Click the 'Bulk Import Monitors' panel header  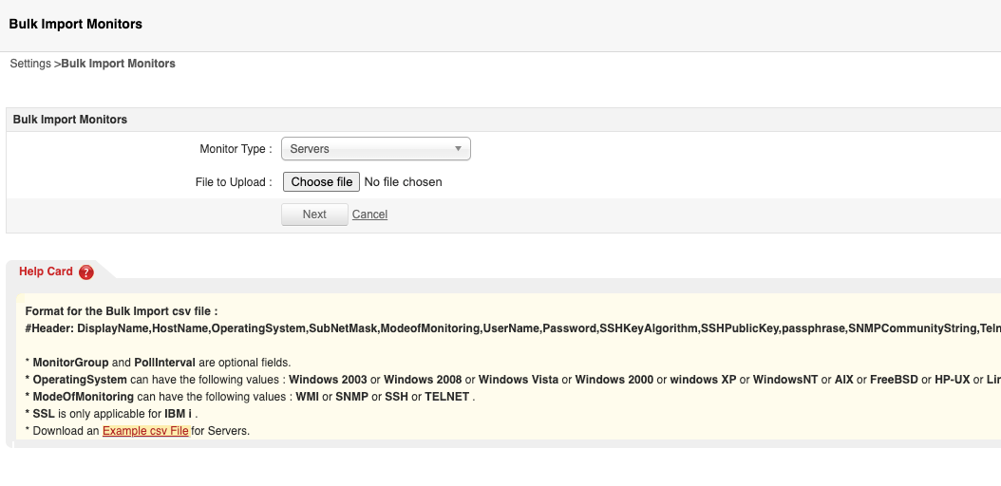click(69, 120)
